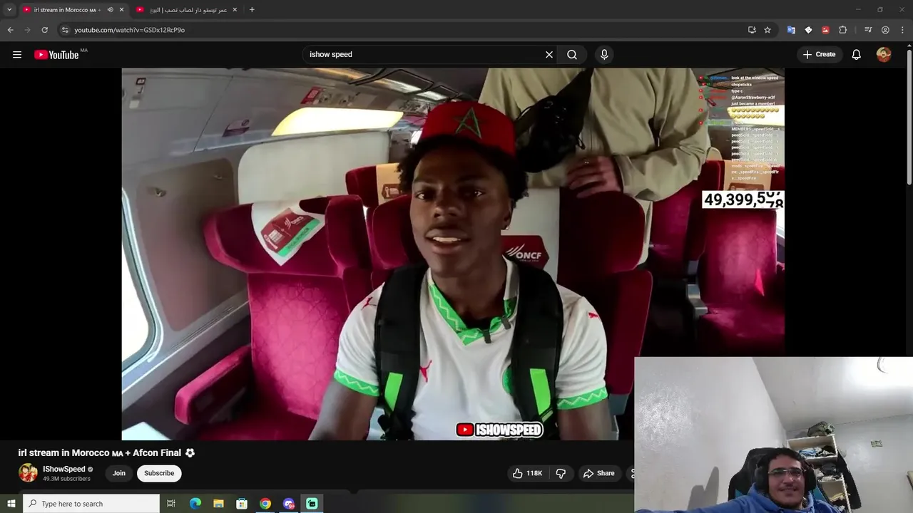The image size is (913, 513).
Task: Go back with browser back arrow
Action: click(x=10, y=30)
